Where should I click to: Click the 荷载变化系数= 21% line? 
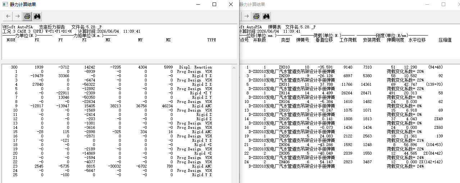click(x=405, y=141)
